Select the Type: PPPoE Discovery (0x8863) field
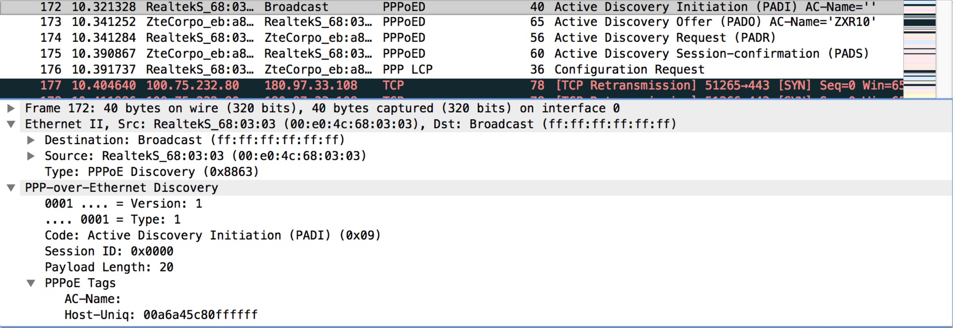Image resolution: width=953 pixels, height=328 pixels. [x=152, y=172]
